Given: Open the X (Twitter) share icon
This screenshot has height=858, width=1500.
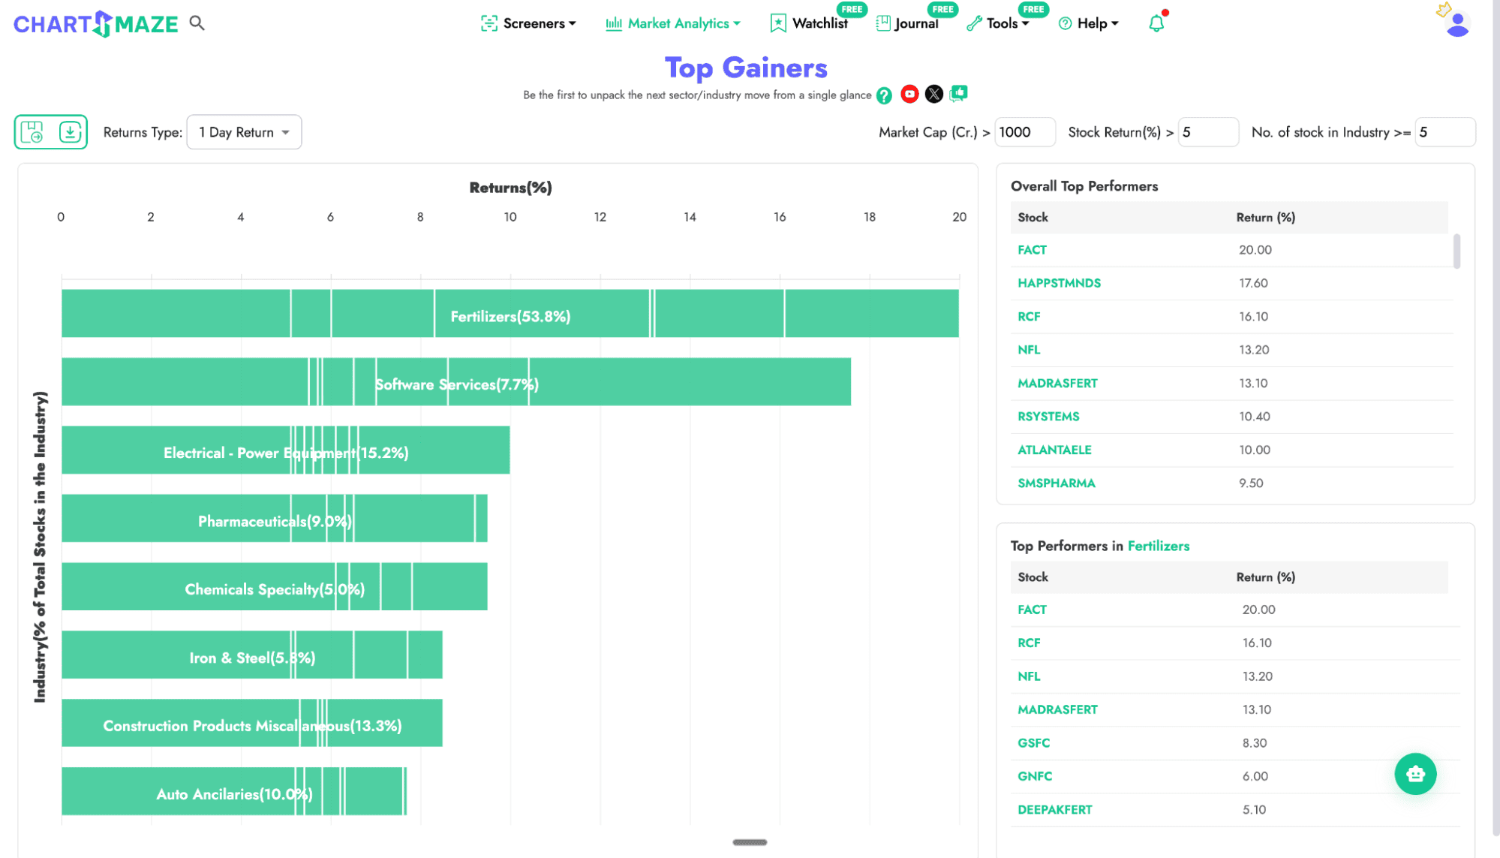Looking at the screenshot, I should coord(934,95).
